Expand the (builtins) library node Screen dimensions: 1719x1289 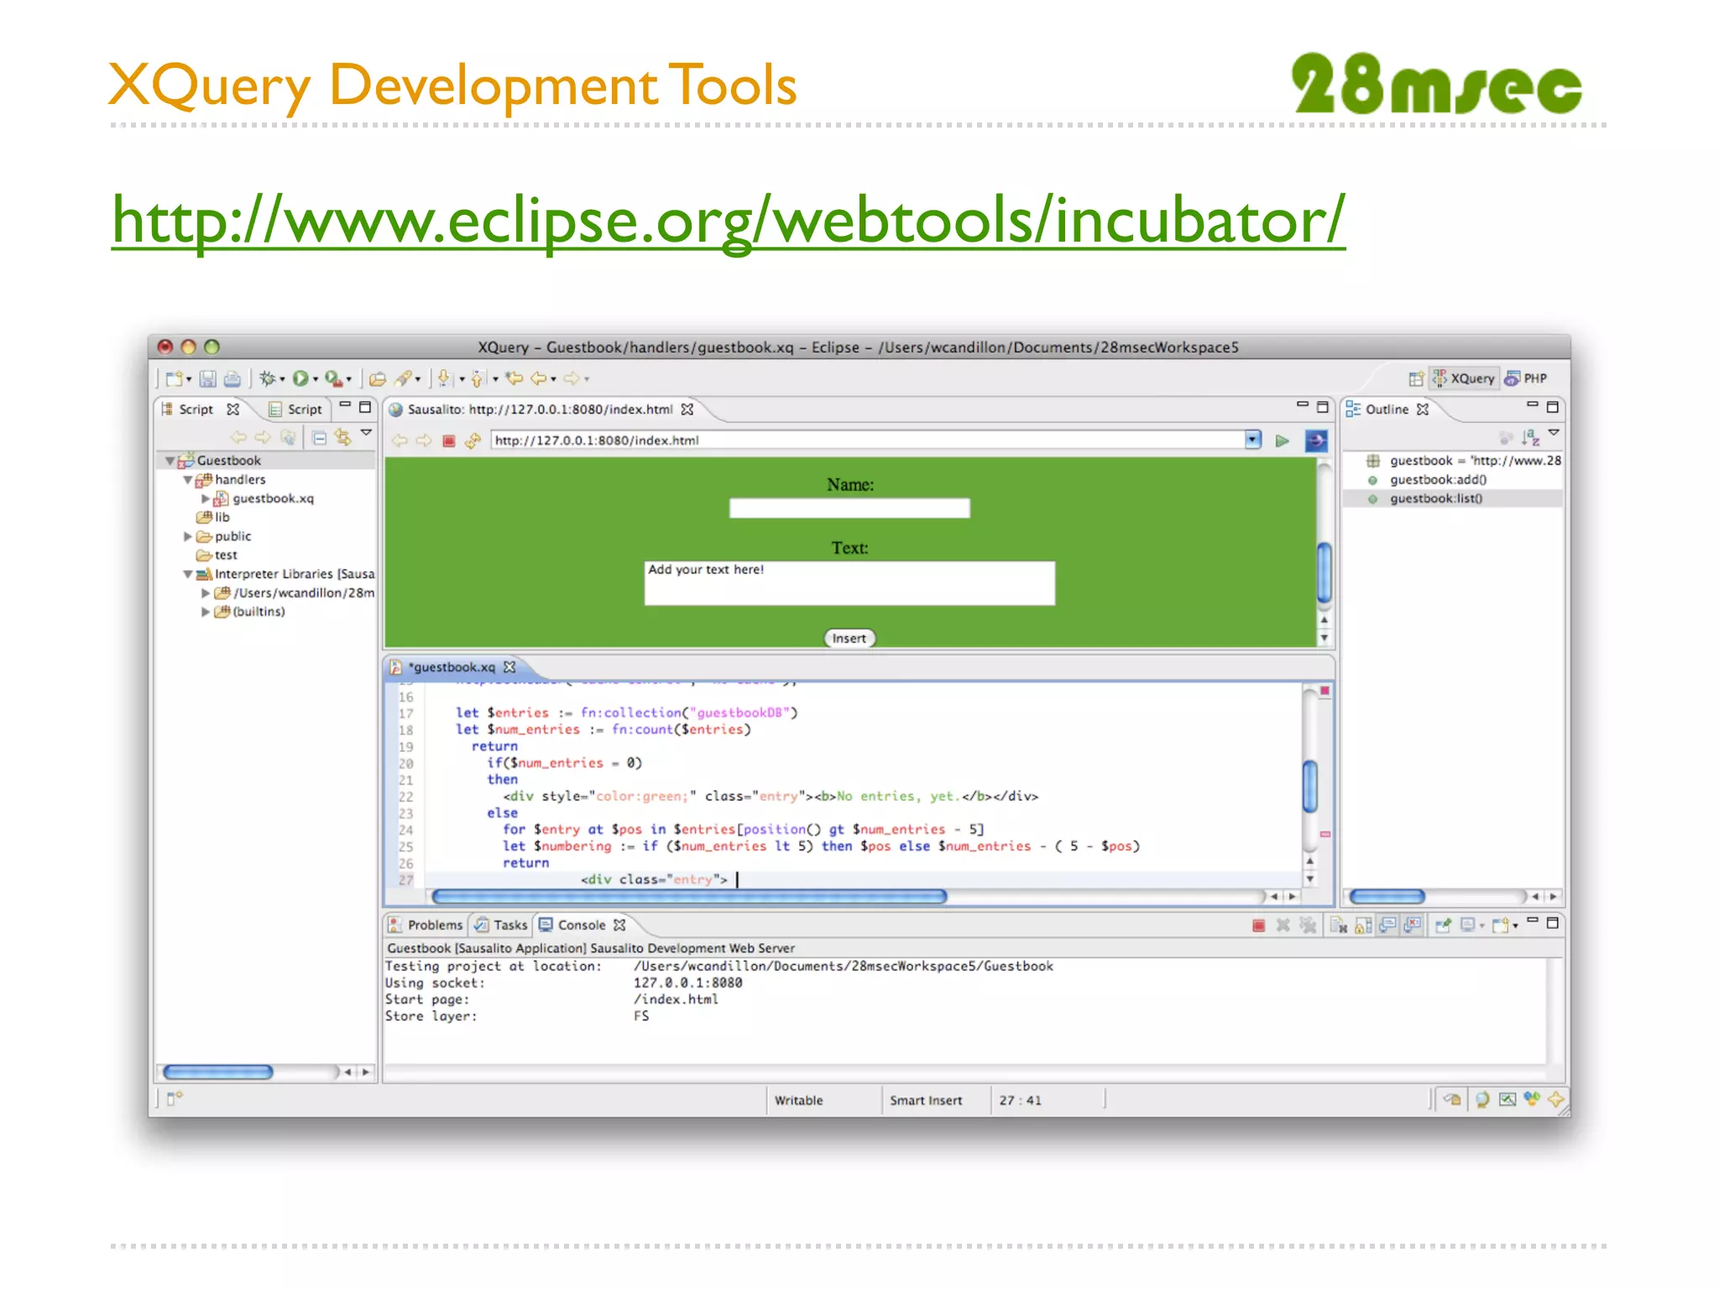(205, 612)
